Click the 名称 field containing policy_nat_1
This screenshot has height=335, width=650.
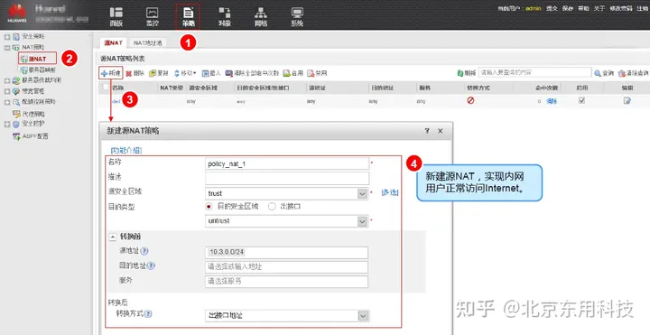(287, 163)
